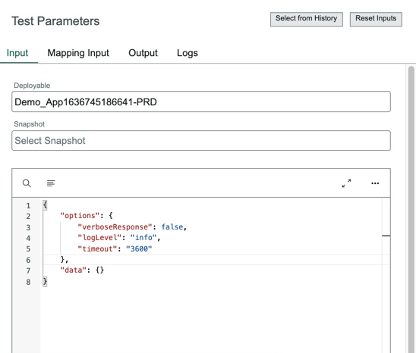Click the "3600" timeout value
This screenshot has width=416, height=353.
point(139,248)
